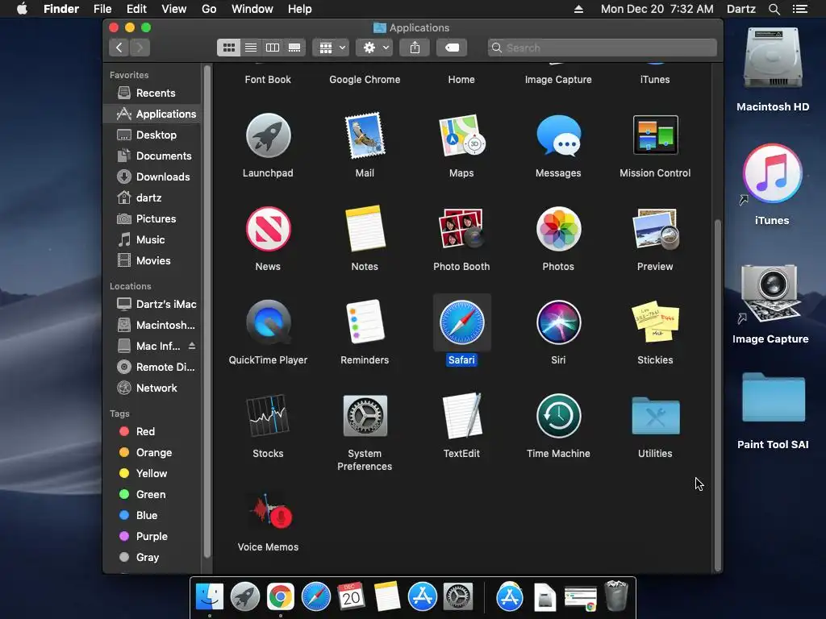Eject Mac Inf... volume in sidebar
This screenshot has width=826, height=619.
pyautogui.click(x=192, y=346)
